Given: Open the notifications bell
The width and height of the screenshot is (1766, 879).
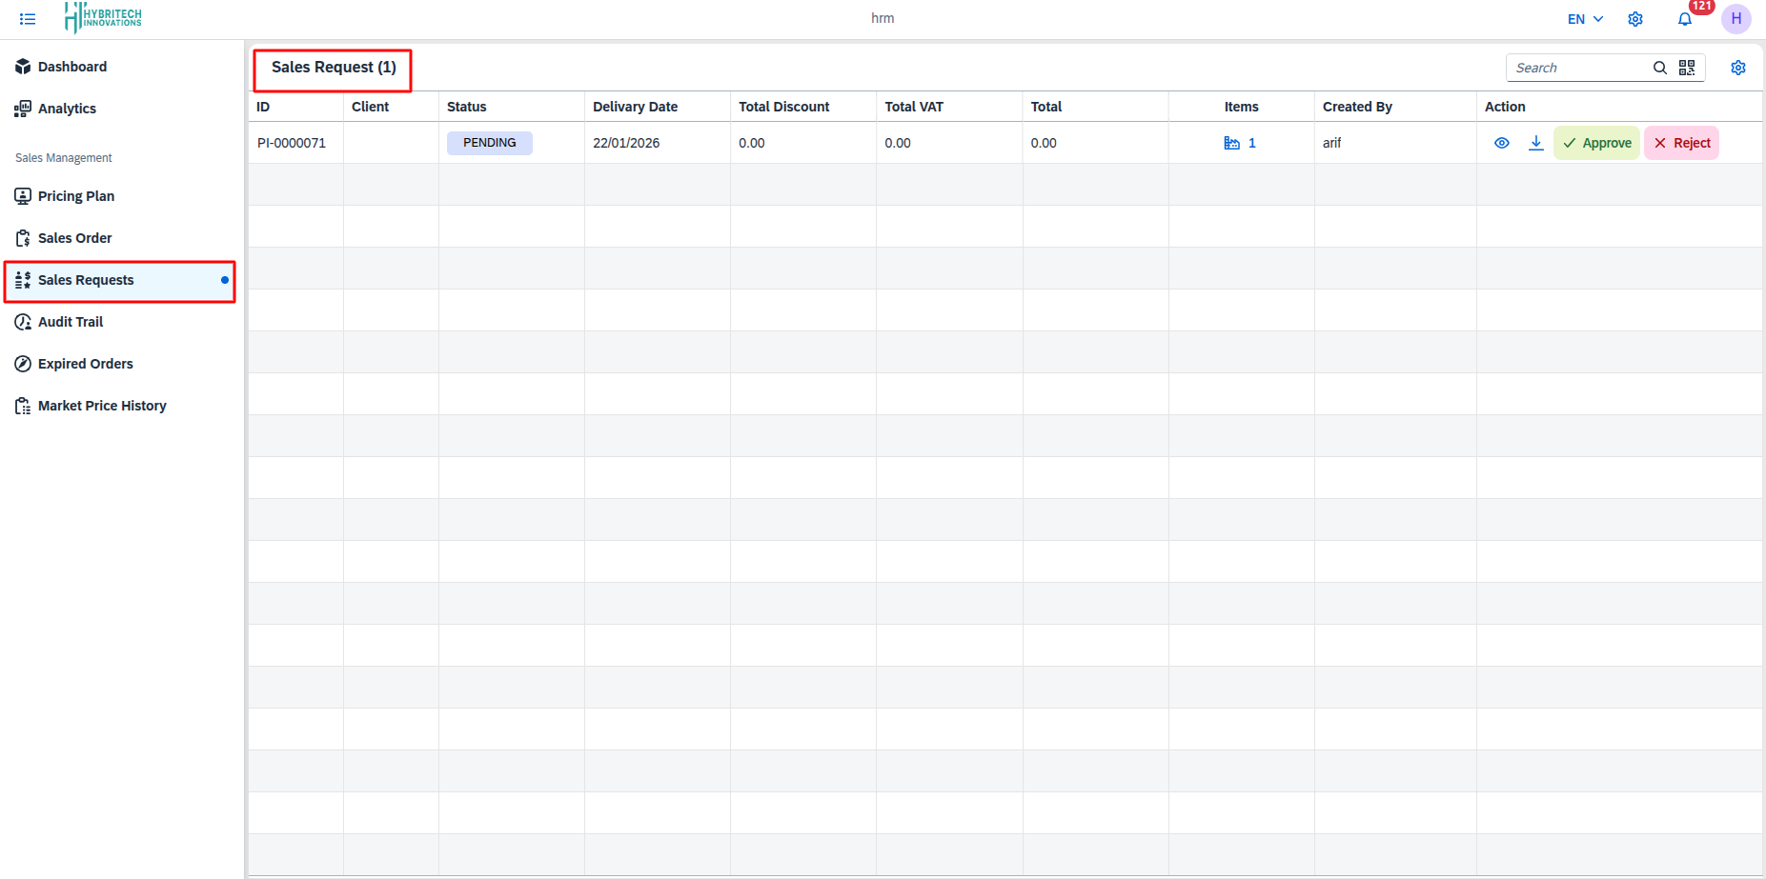Looking at the screenshot, I should [x=1684, y=20].
